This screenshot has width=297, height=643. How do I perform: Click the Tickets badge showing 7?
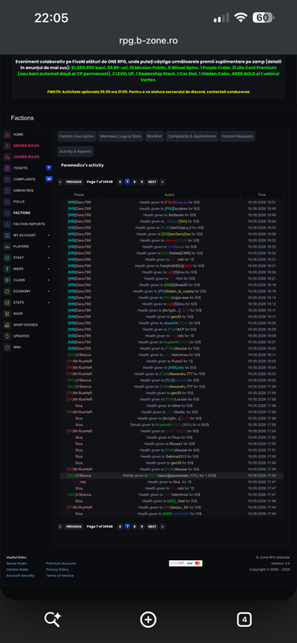(49, 168)
